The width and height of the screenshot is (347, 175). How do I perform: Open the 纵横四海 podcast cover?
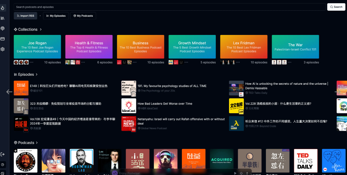(x=54, y=161)
